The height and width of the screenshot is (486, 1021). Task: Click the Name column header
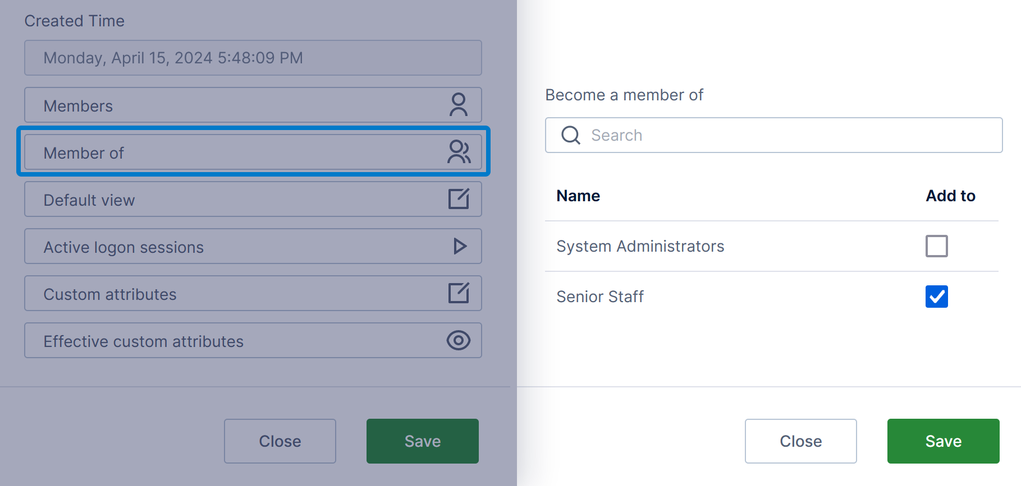click(578, 196)
